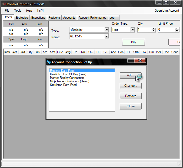Screen dimensions: 183x168
Task: Open the Tools menu
Action: [18, 11]
